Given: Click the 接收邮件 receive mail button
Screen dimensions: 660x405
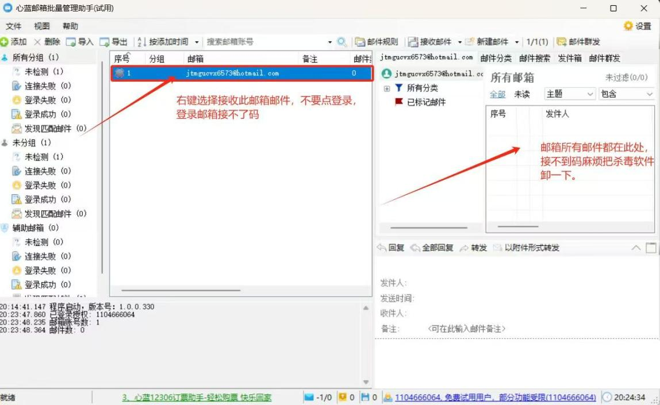Looking at the screenshot, I should (x=430, y=41).
